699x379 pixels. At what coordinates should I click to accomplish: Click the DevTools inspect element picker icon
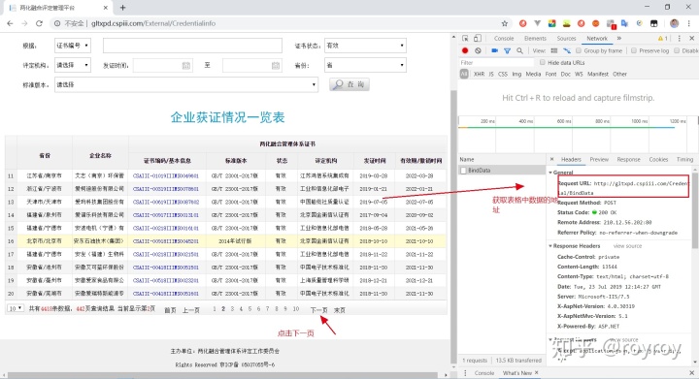point(465,39)
